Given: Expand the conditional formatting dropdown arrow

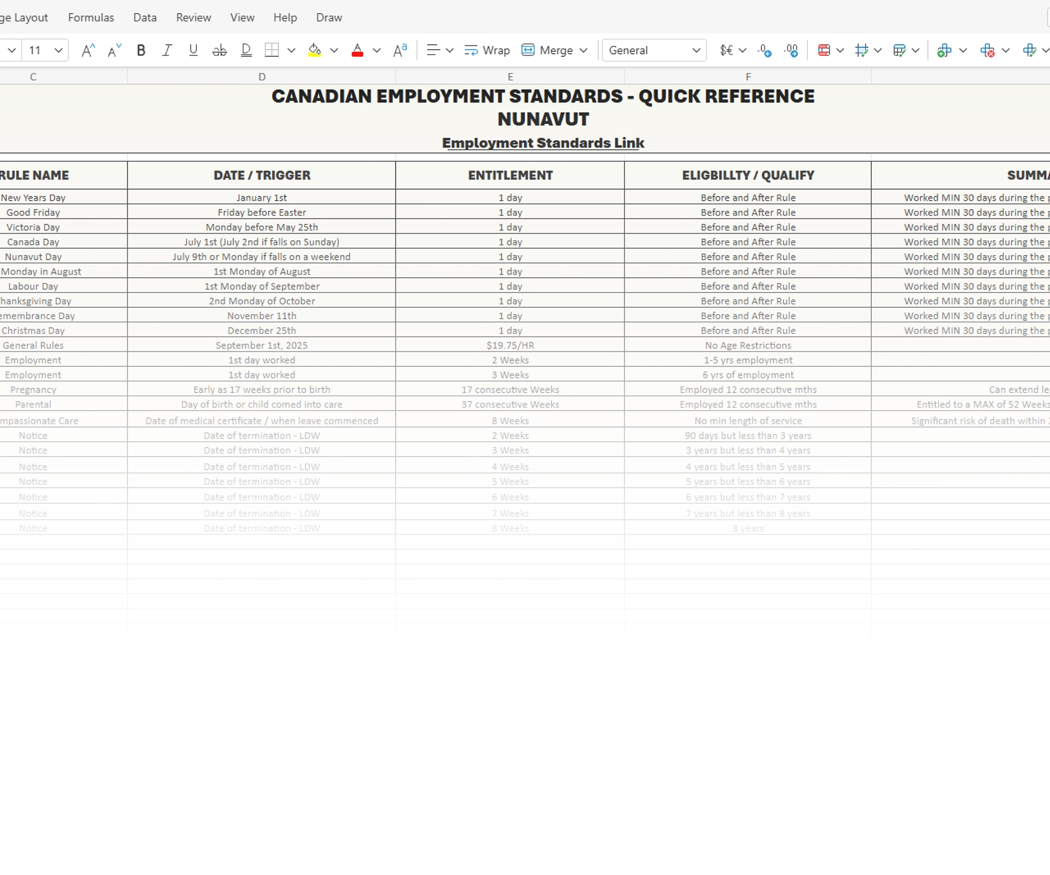Looking at the screenshot, I should tap(841, 50).
